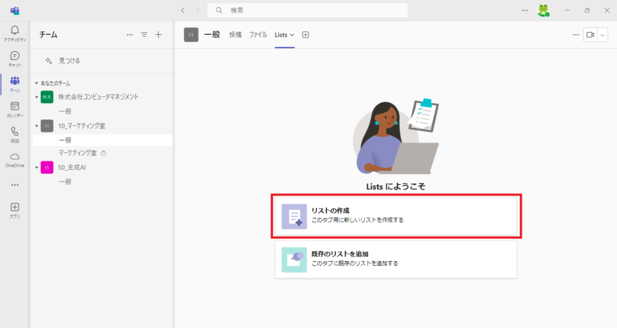Viewport: 617px width, 328px height.
Task: Switch to the ファイル tab
Action: (258, 35)
